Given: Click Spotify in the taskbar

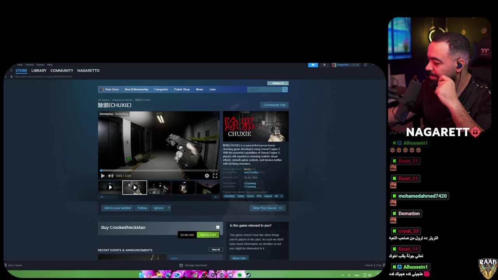Looking at the screenshot, I should pos(240,275).
